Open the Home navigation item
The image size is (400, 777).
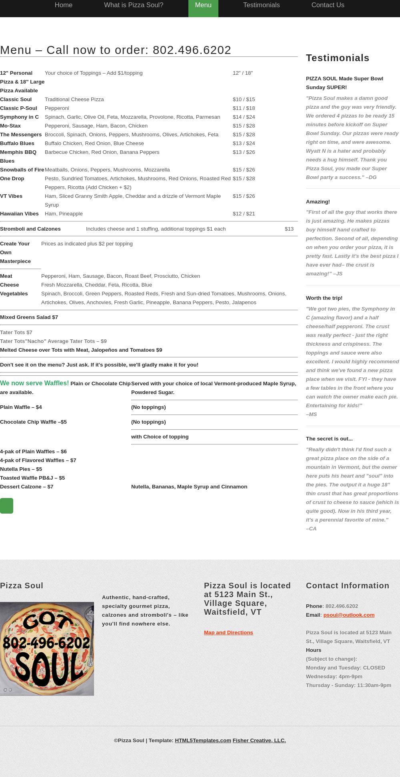click(x=64, y=5)
